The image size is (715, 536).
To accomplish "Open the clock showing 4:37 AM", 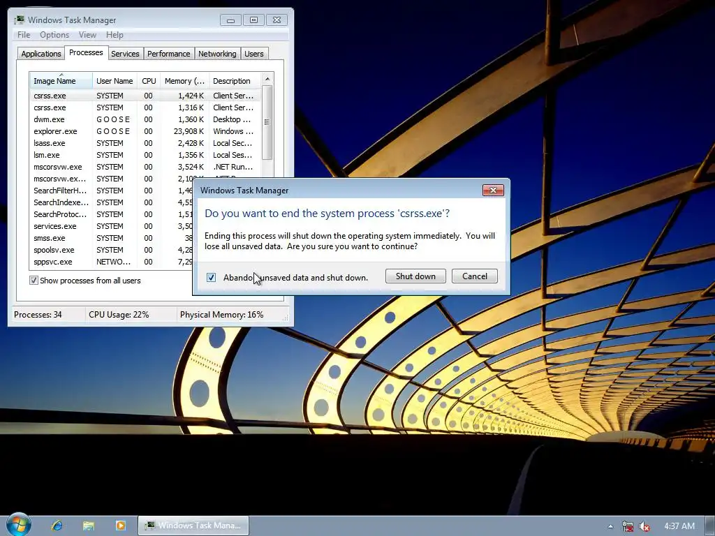I will pos(679,526).
